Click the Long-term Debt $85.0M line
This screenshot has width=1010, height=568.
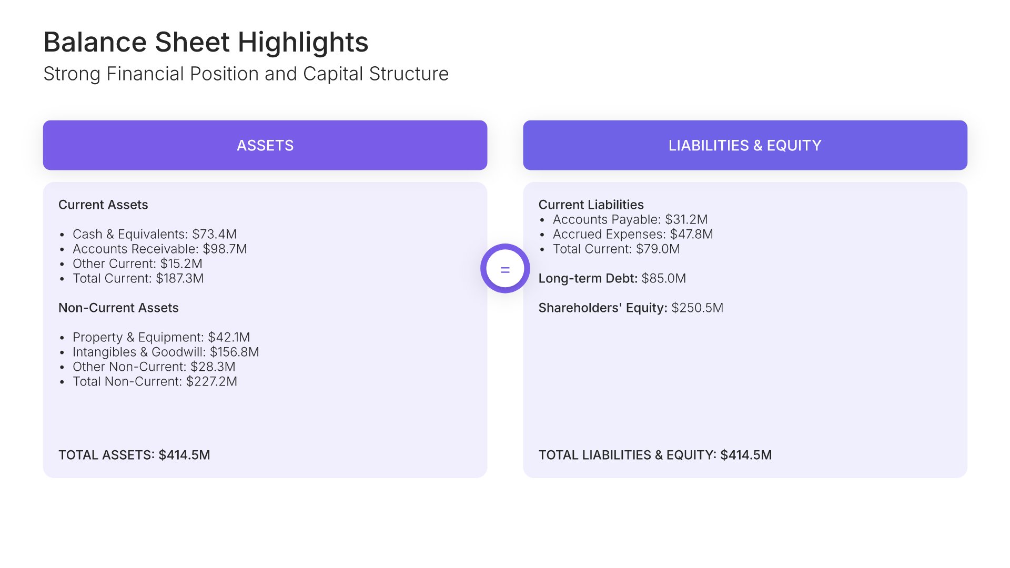612,278
